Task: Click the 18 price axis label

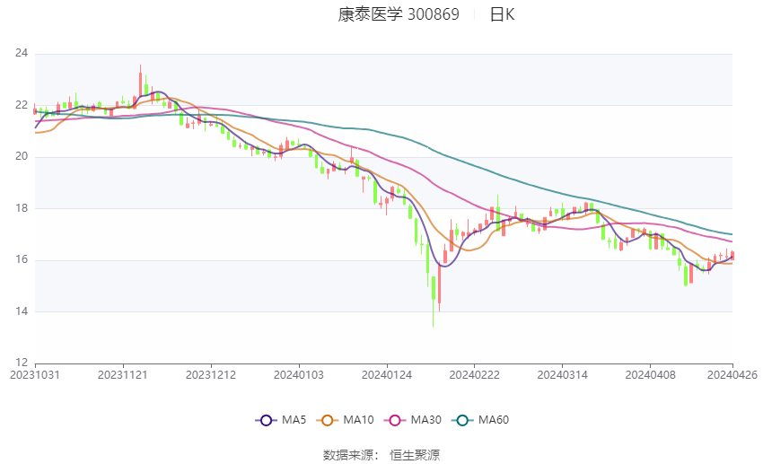Action: [x=22, y=208]
